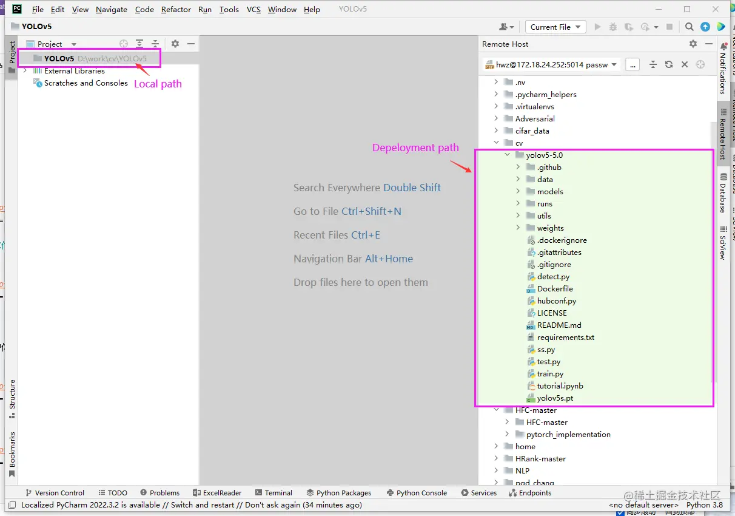Hide the Project panel using minimize dash
Viewport: 735px width, 516px height.
[190, 44]
